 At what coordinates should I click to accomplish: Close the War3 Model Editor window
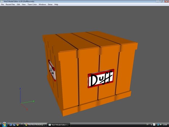click(166, 1)
